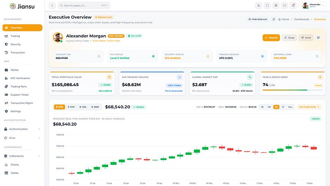Select ETH coin tab

point(71,107)
